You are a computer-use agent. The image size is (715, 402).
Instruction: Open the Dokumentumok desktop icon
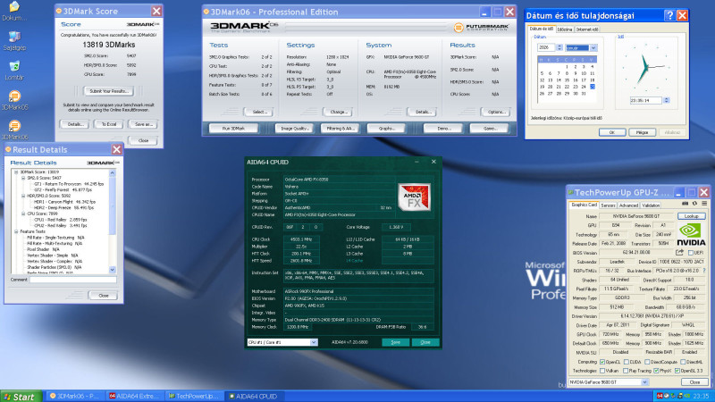click(x=14, y=8)
